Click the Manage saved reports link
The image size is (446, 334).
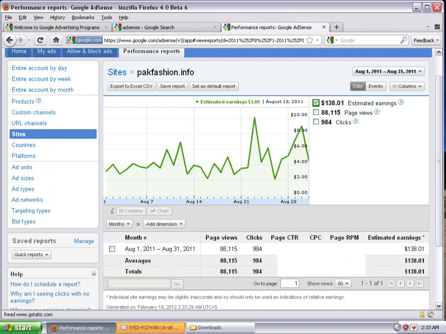[84, 241]
